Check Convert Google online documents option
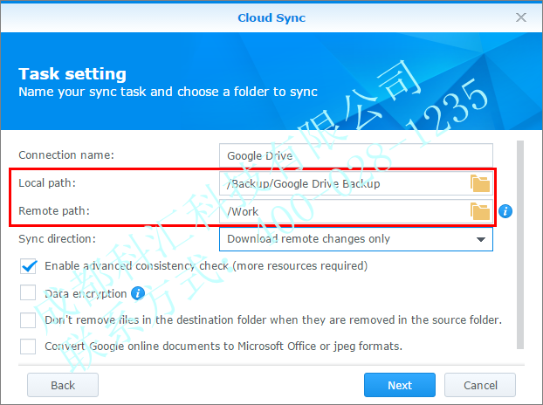Viewport: 543px width, 405px height. coord(28,347)
